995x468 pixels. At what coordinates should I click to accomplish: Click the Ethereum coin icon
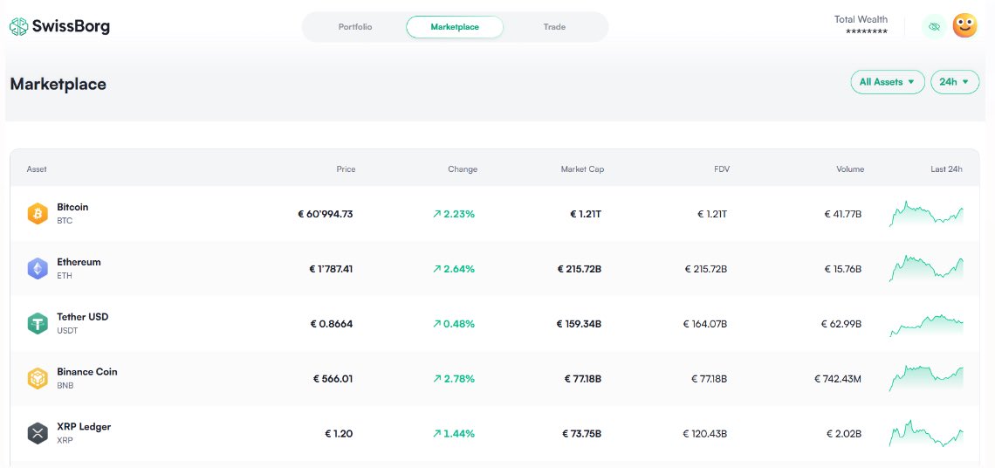(x=38, y=269)
